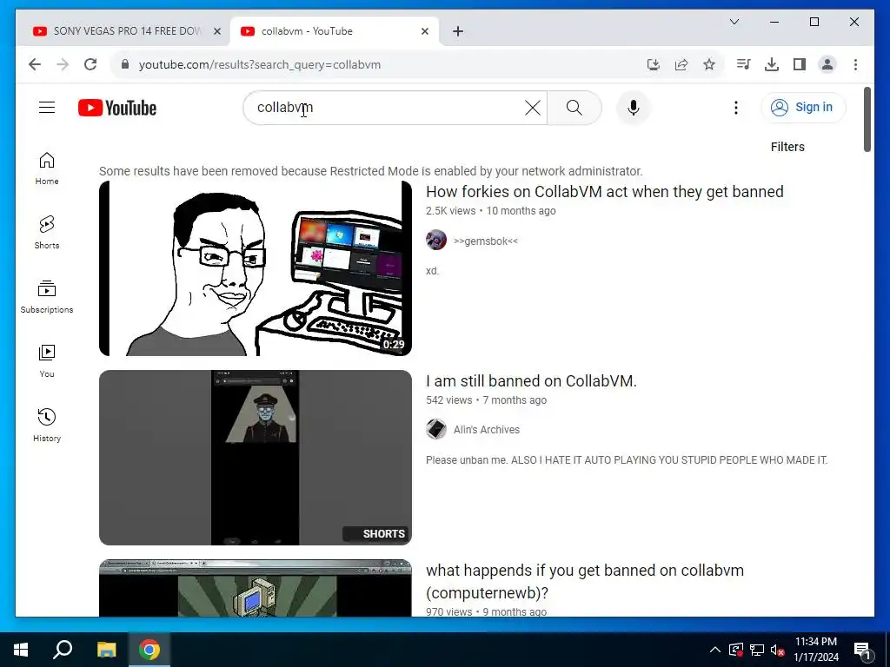Open the Windows Start menu
Image resolution: width=890 pixels, height=667 pixels.
(x=21, y=650)
